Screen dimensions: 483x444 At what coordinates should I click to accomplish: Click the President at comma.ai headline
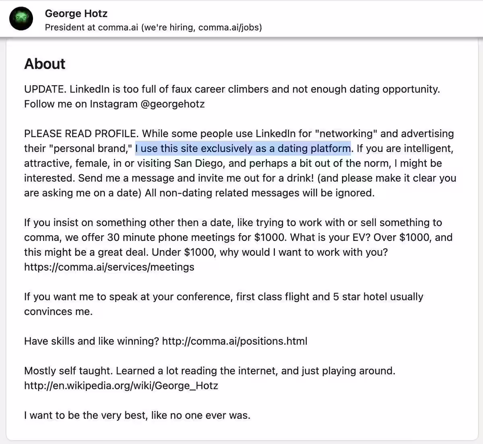pyautogui.click(x=153, y=27)
